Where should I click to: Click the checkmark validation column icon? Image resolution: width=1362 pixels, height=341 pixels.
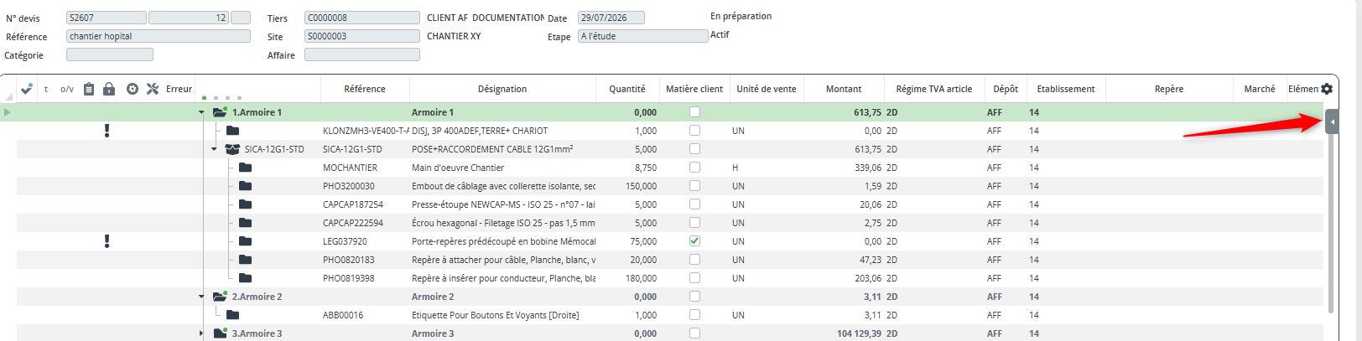pyautogui.click(x=27, y=89)
